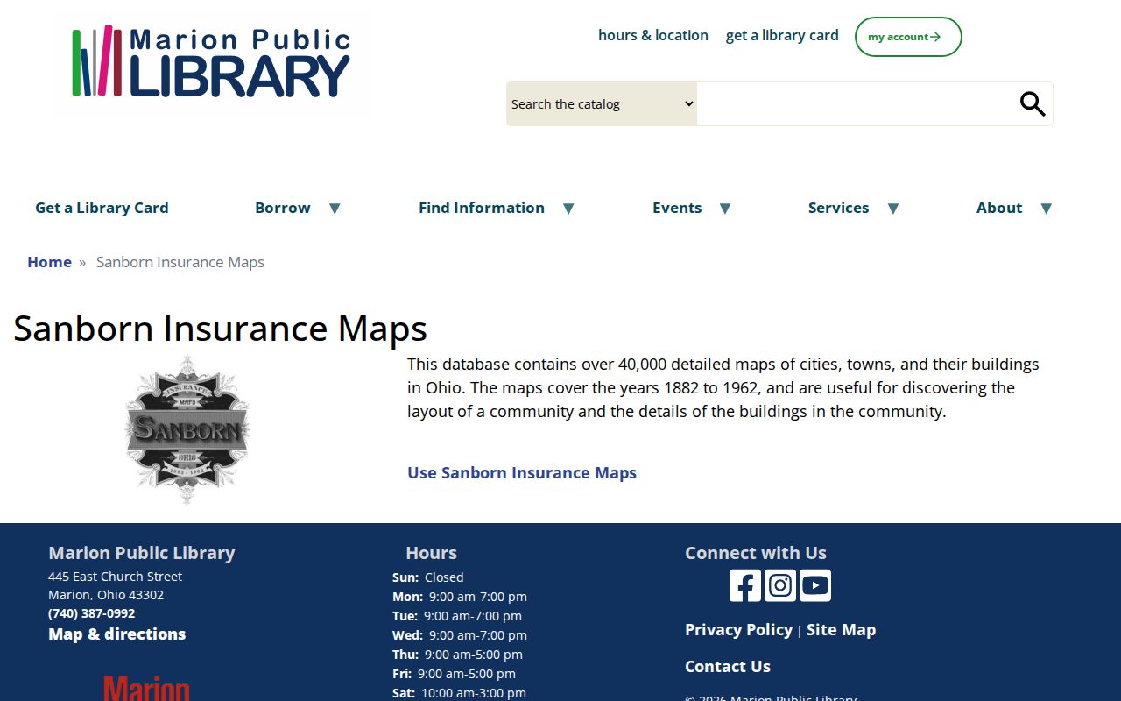Image resolution: width=1121 pixels, height=701 pixels.
Task: Click the '445 East Church Street' address text
Action: point(116,577)
